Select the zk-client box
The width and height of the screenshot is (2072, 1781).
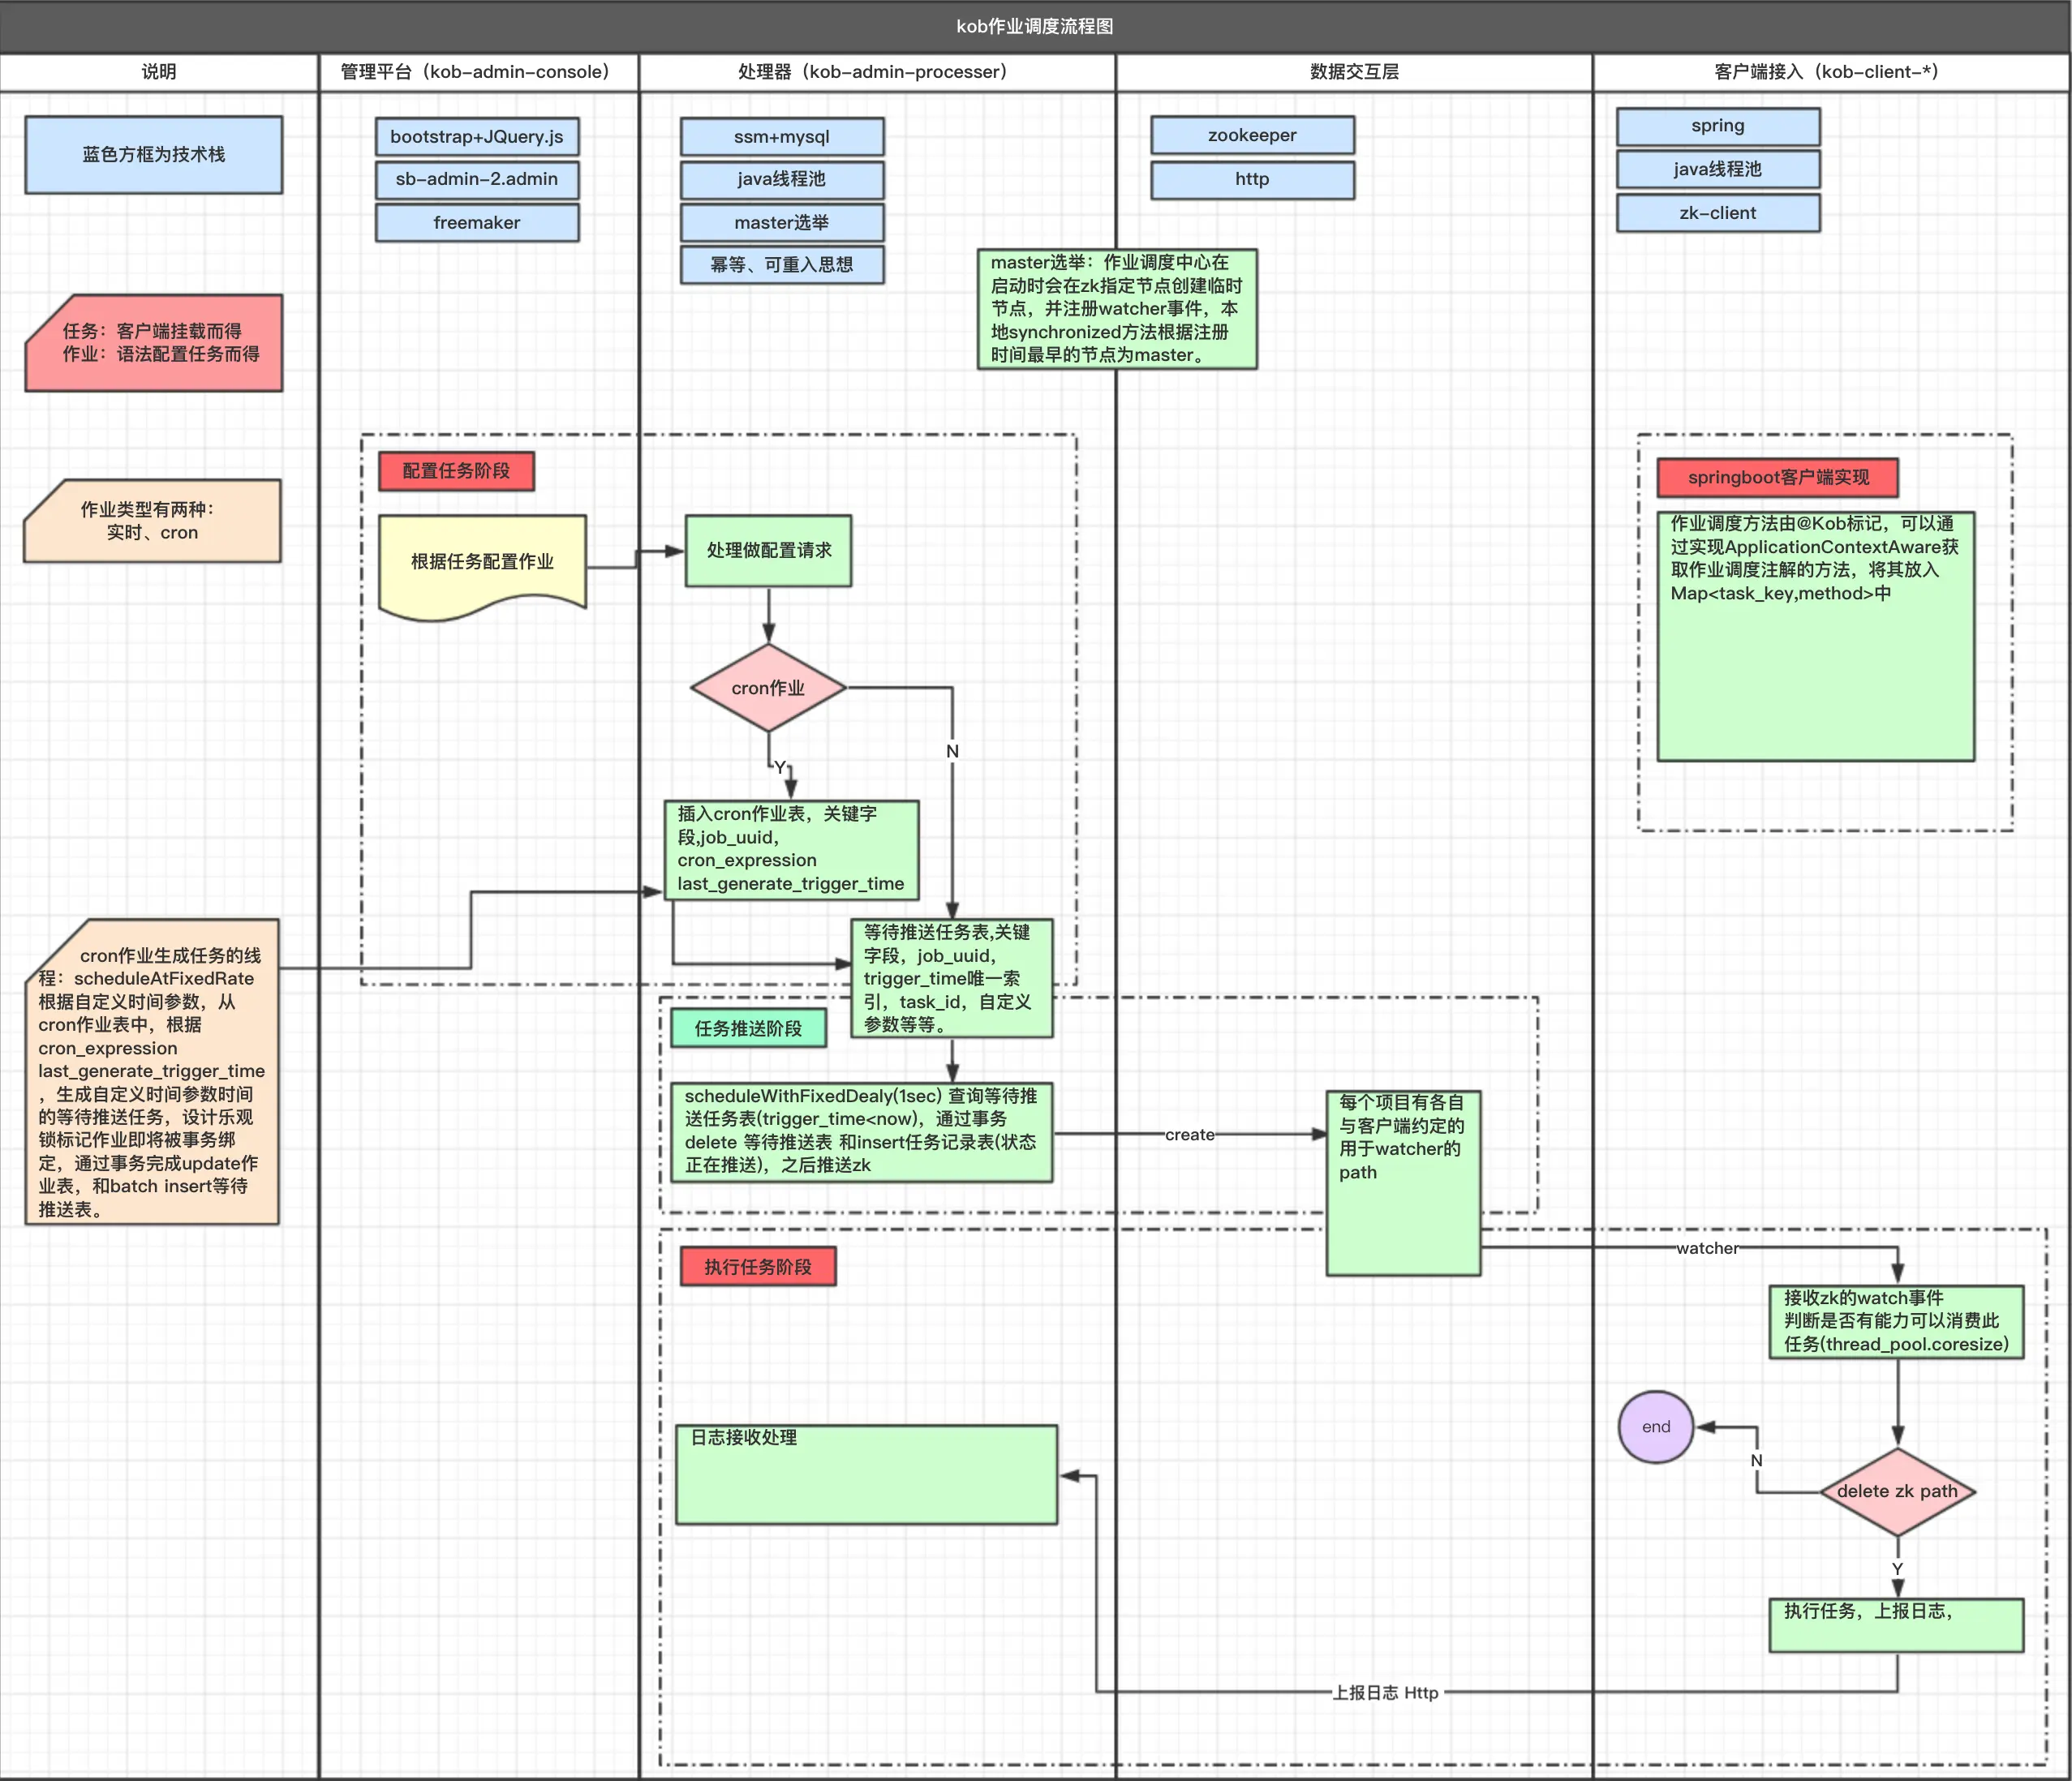pos(1718,212)
